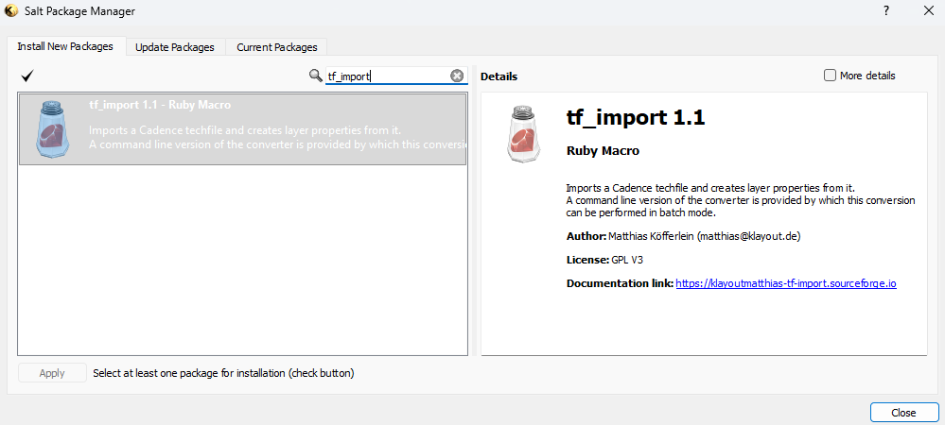The image size is (945, 425).
Task: Select the tf_import 1.1 - Ruby Macro entry title
Action: pos(160,106)
